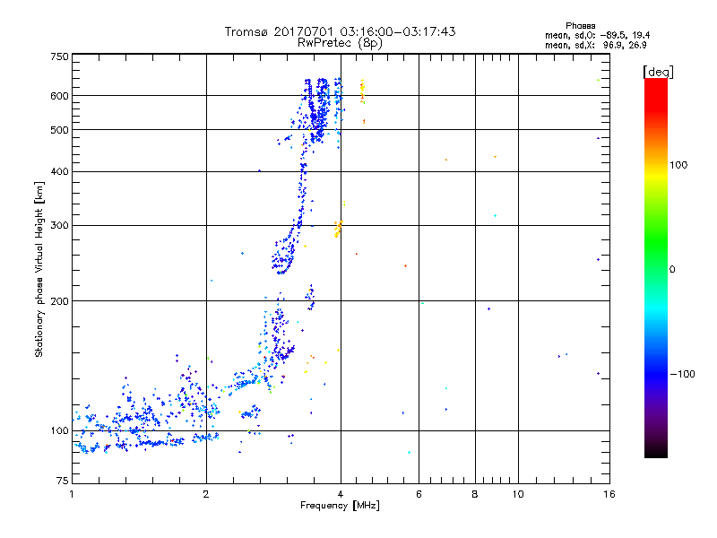The width and height of the screenshot is (717, 538).
Task: Click the title 'Tromsø 20170701 03:16:00-03:17:43'
Action: (340, 31)
